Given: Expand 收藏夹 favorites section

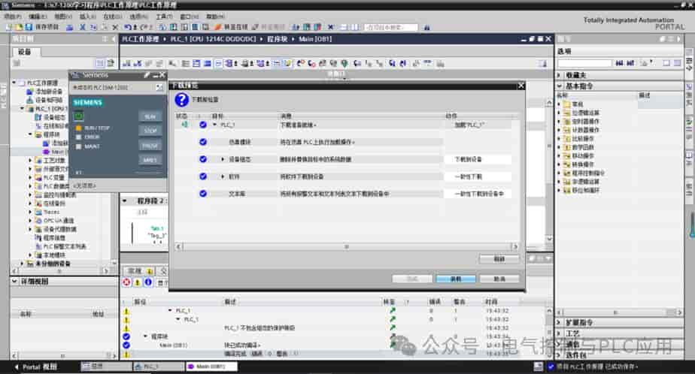Looking at the screenshot, I should pyautogui.click(x=560, y=75).
